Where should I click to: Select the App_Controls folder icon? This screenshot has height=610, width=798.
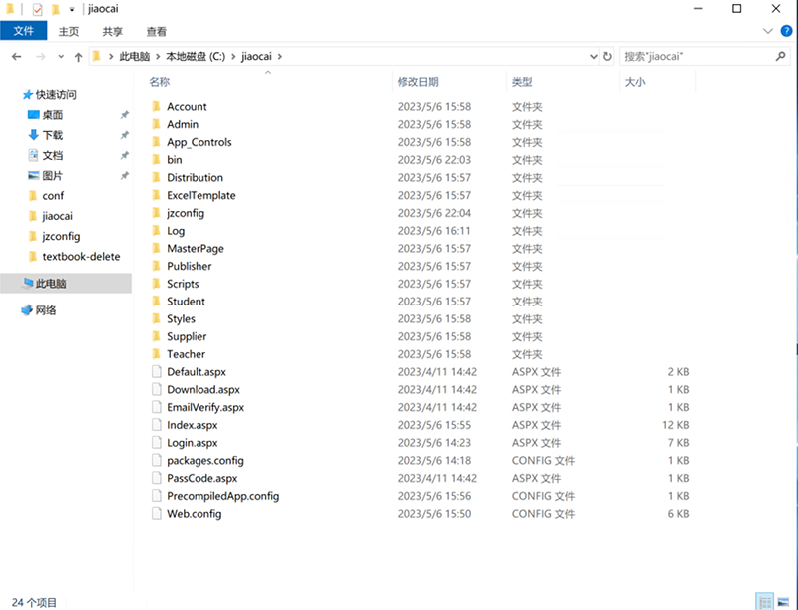pyautogui.click(x=157, y=142)
